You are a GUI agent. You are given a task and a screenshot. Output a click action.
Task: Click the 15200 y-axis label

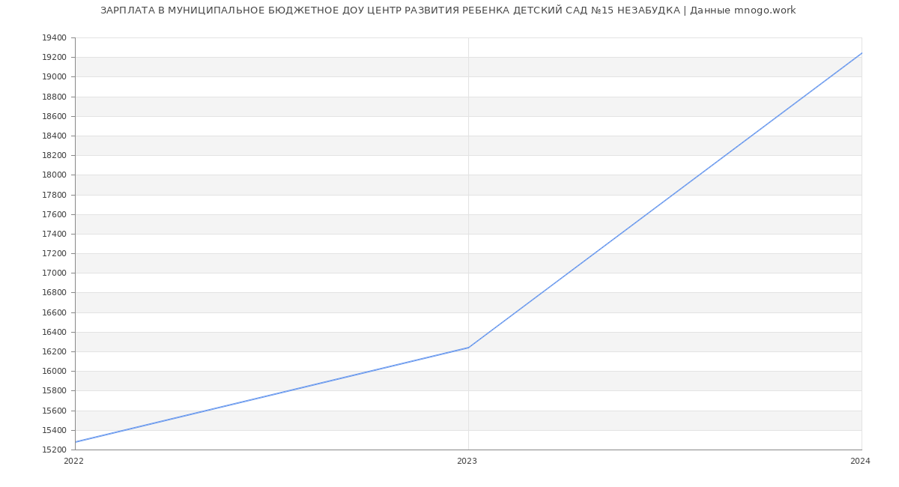tap(54, 450)
